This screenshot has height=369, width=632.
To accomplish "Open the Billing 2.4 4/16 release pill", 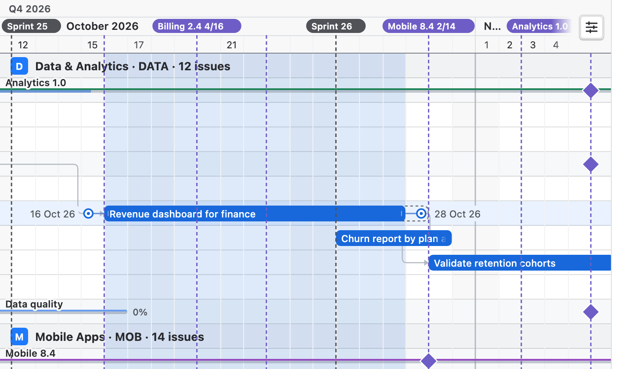I will (x=197, y=26).
